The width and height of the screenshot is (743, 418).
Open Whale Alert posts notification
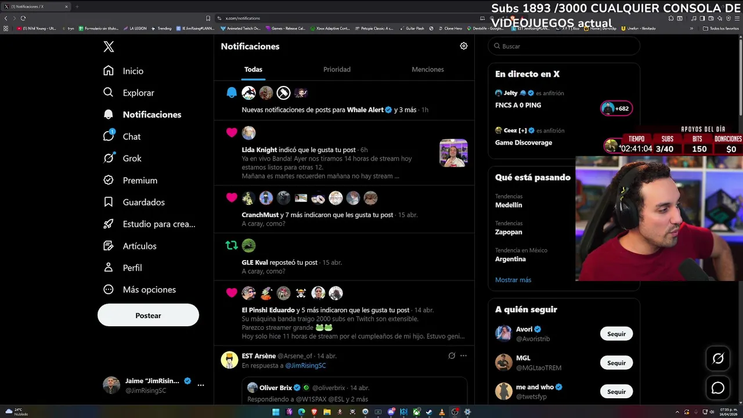click(x=344, y=101)
